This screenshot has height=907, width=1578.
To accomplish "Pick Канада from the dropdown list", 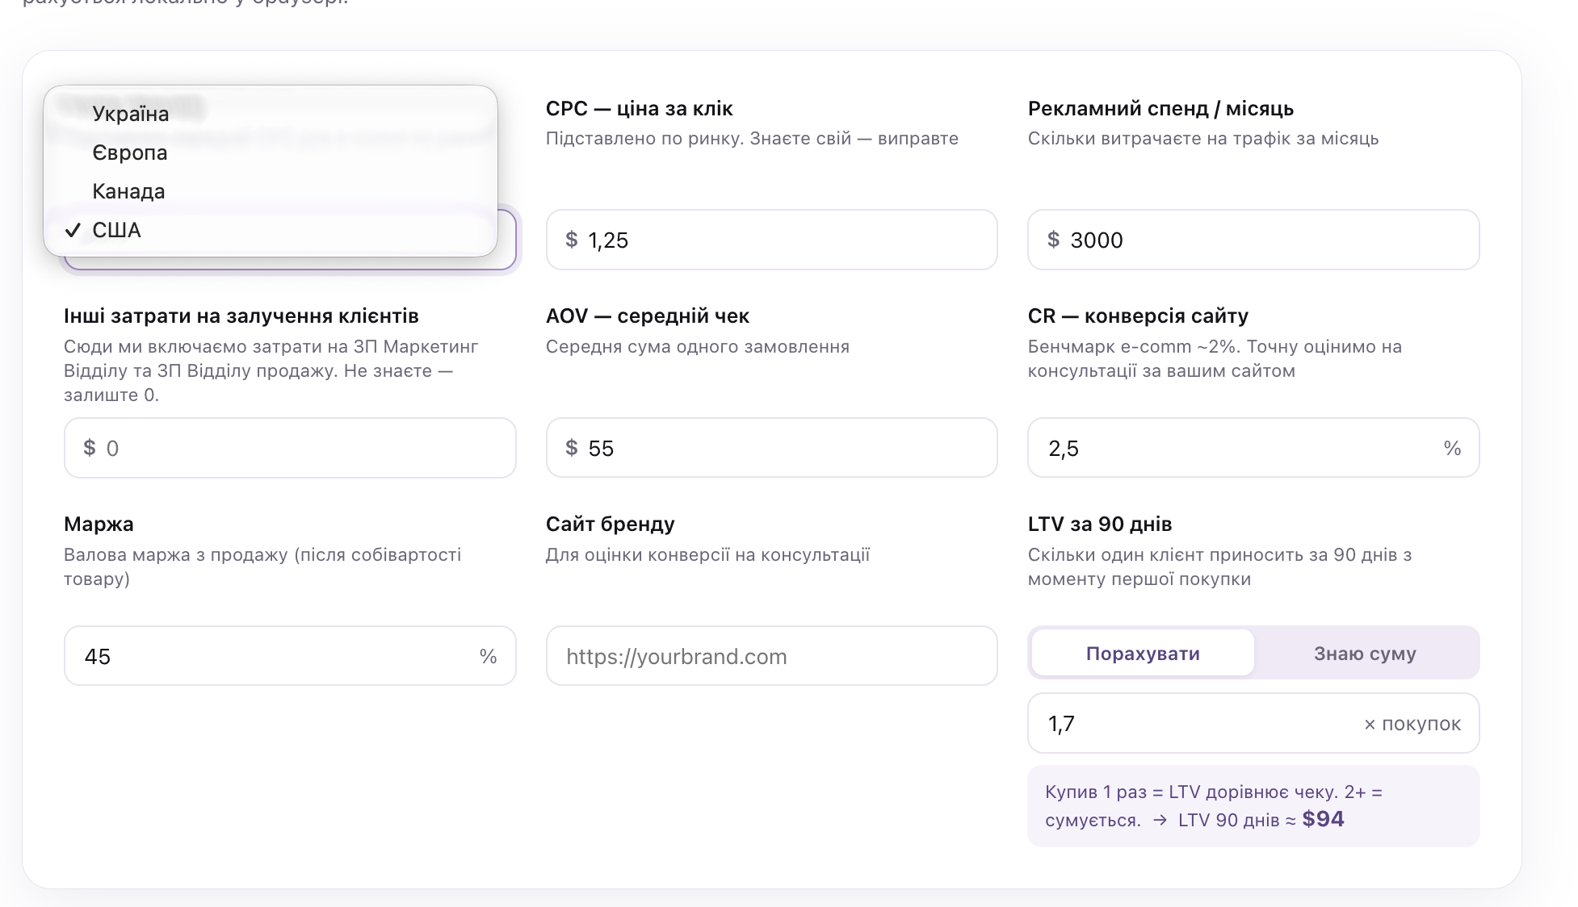I will pyautogui.click(x=271, y=191).
